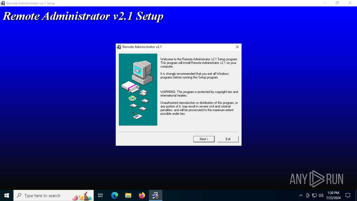Click the outer setup window title icon
357x201 pixels.
point(3,3)
